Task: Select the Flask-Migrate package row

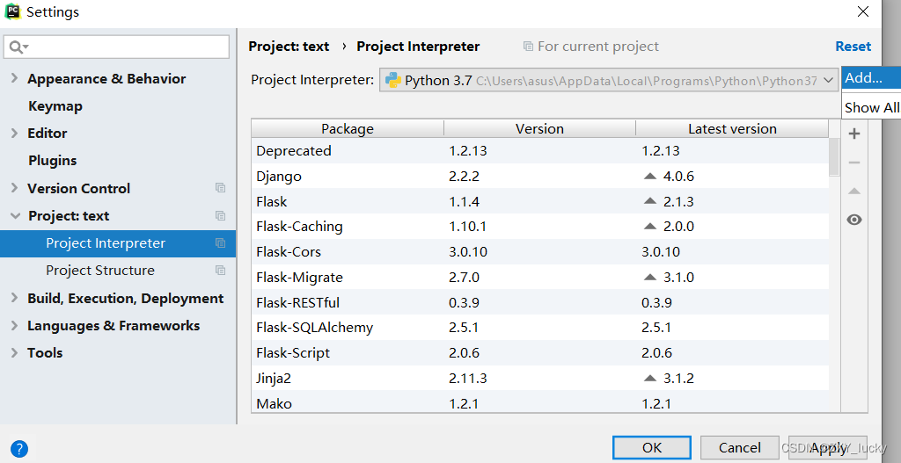Action: (x=540, y=277)
